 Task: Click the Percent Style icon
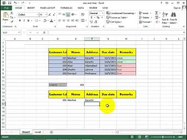98,17
